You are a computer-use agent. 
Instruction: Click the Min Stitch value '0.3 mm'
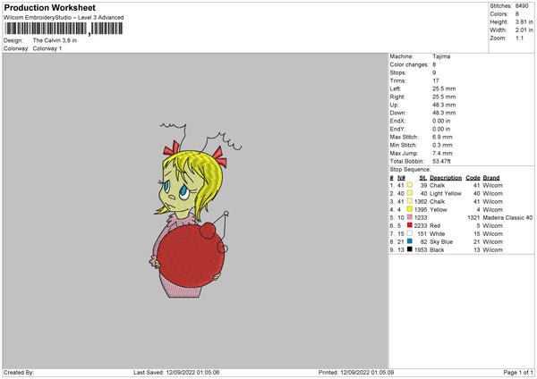click(442, 145)
